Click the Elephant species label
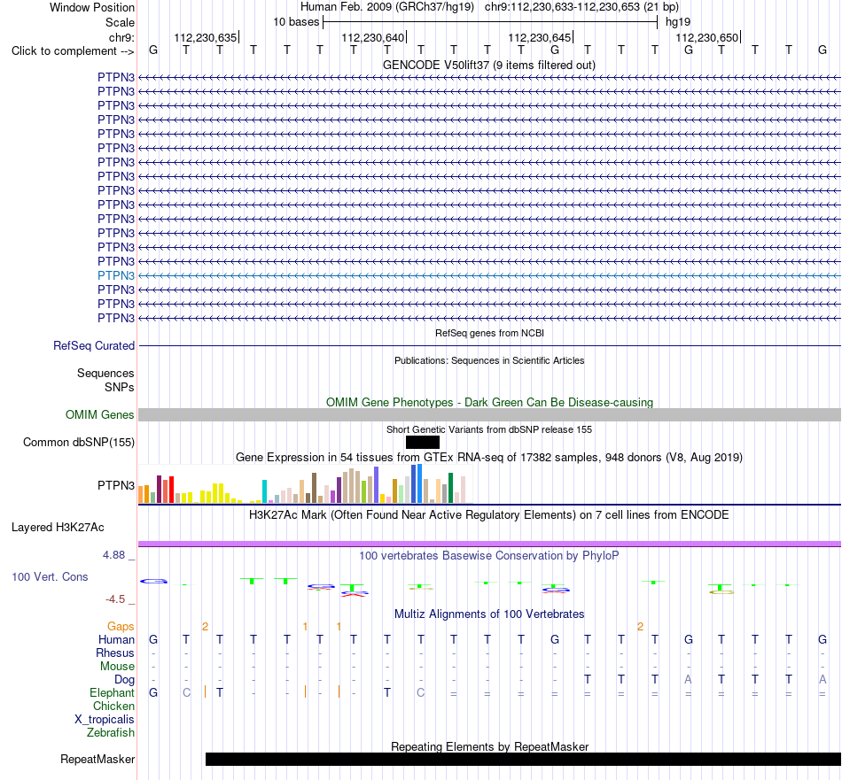842x780 pixels. [x=113, y=693]
